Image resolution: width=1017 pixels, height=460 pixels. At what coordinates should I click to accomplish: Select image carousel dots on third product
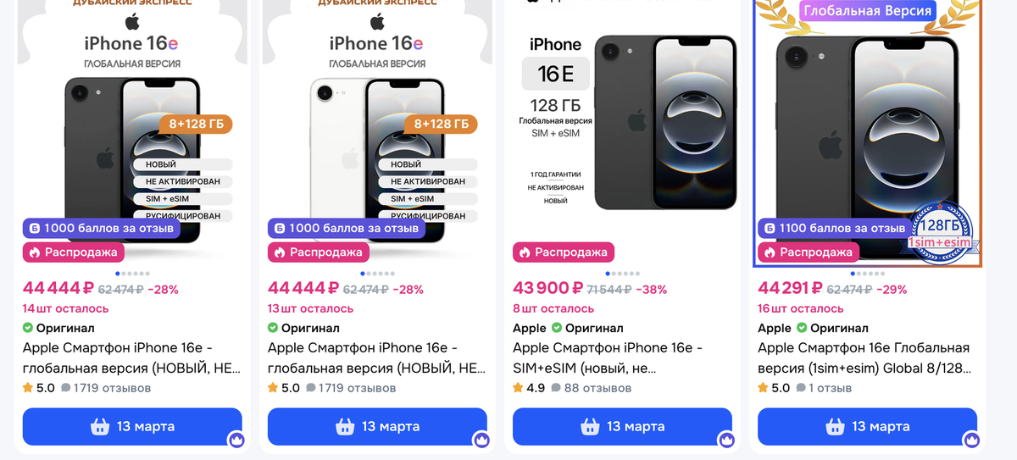pyautogui.click(x=622, y=274)
